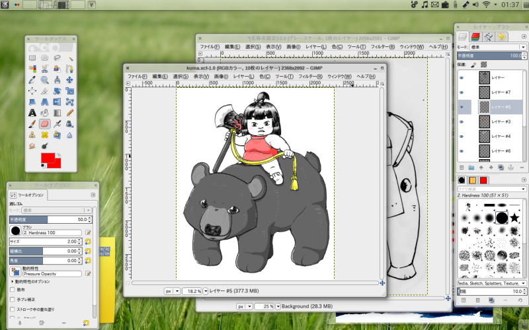
Task: Select the Alignment tool
Action: [x=32, y=91]
